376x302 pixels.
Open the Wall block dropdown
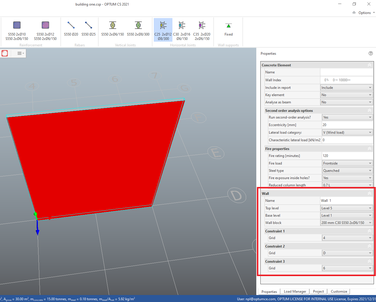346,223
